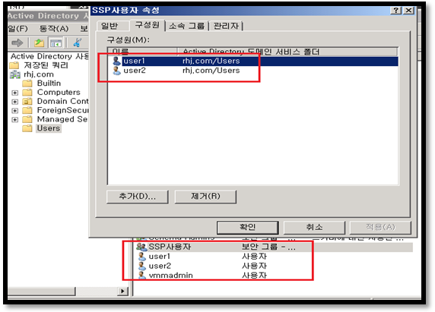Click the user2 icon in members list
This screenshot has width=435, height=312.
tap(116, 71)
